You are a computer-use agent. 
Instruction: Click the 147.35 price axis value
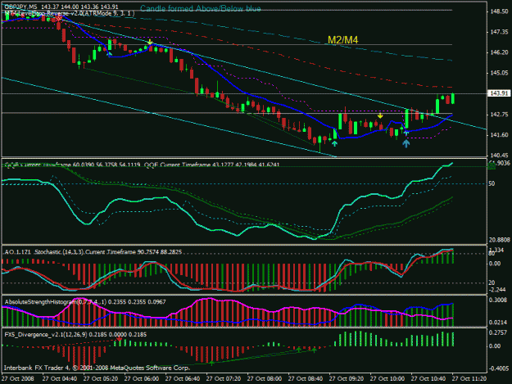click(x=499, y=32)
